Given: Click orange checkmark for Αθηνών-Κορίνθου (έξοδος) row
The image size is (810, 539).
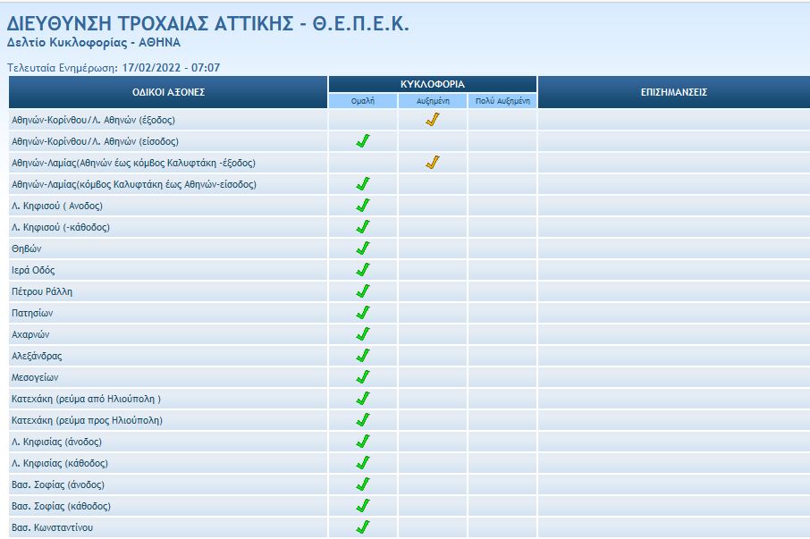Looking at the screenshot, I should 433,119.
